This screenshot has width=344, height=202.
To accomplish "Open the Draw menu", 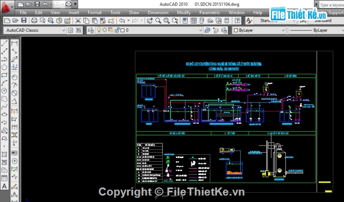I will pos(134,12).
